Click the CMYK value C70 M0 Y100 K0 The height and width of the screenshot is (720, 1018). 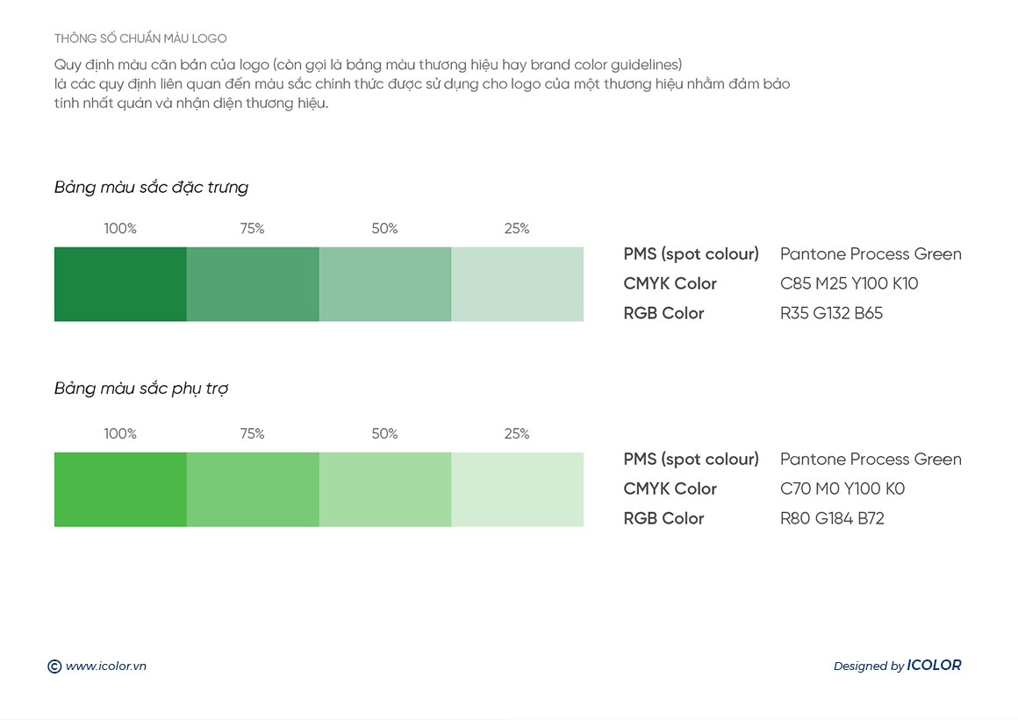tap(842, 489)
